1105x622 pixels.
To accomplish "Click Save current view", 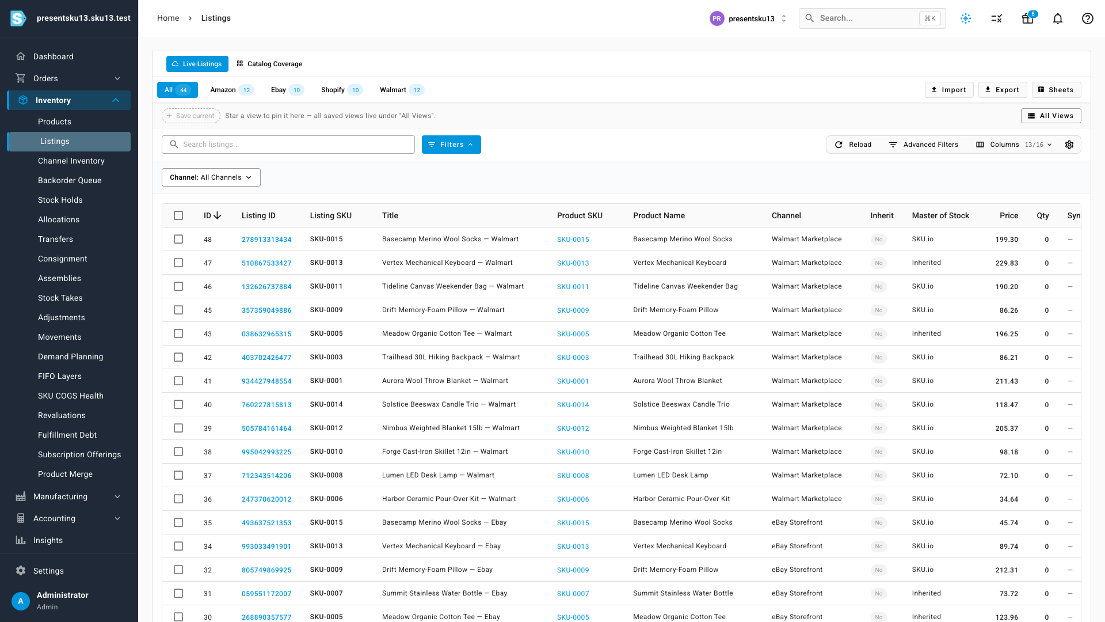I will (x=190, y=116).
